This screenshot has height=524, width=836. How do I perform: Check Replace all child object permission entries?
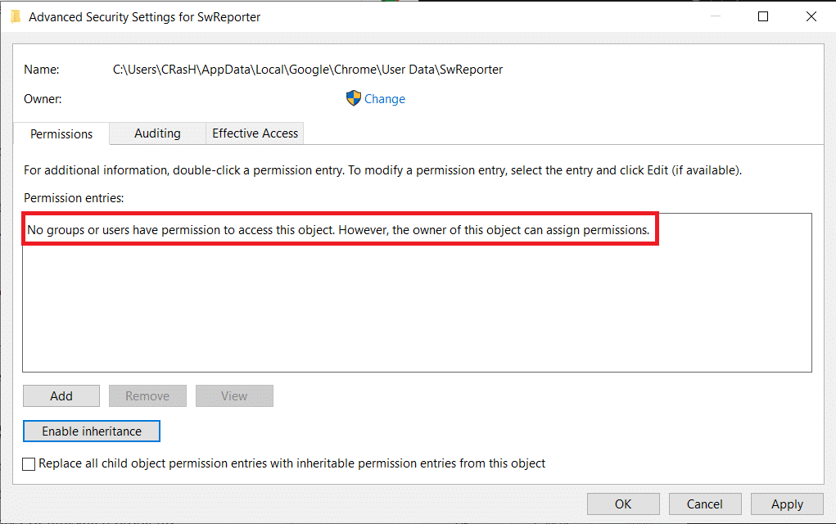coord(29,464)
